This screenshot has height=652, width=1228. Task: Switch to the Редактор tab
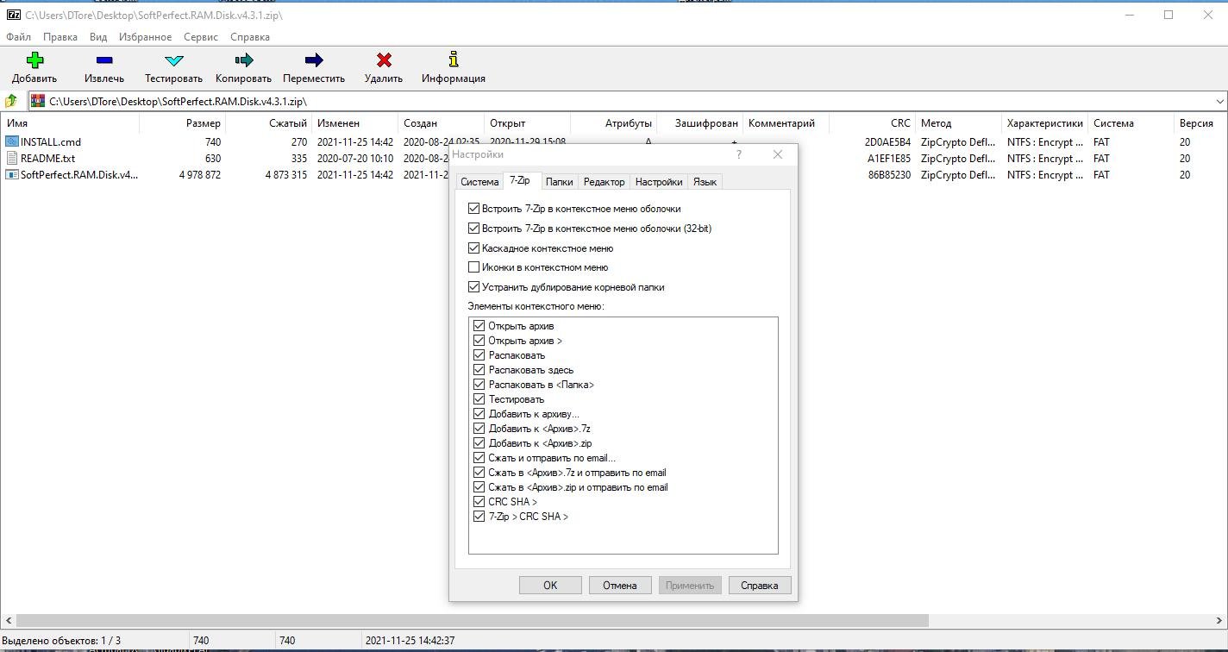[x=604, y=182]
